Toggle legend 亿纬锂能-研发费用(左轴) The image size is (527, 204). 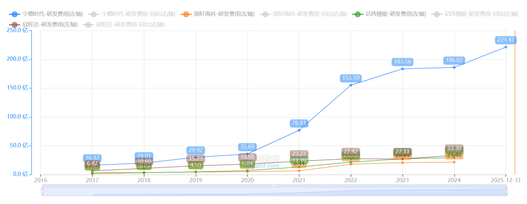click(x=389, y=14)
